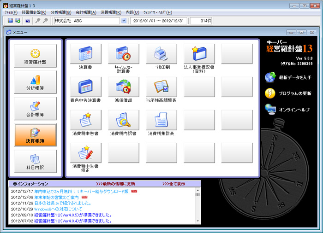Click the プログラムの更新 lightning icon

[270, 93]
